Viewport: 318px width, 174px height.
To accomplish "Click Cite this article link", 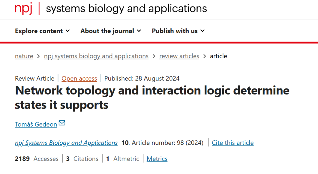I will tap(233, 143).
